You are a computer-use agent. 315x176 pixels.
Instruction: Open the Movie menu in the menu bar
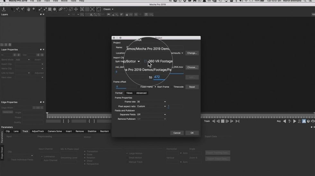(x=64, y=1)
